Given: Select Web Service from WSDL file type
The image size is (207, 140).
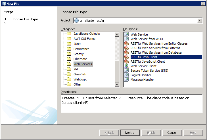Looking at the screenshot, I should [x=147, y=39].
